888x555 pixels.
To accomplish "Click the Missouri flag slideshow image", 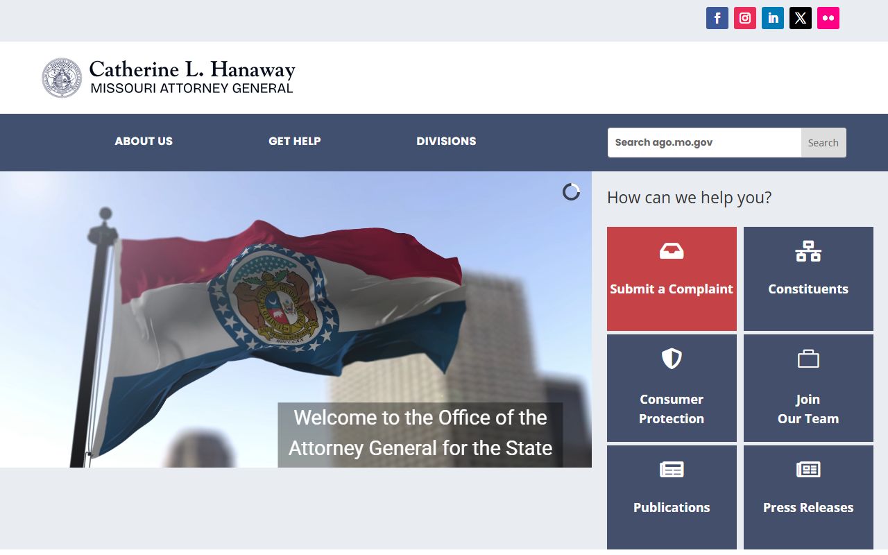I will click(x=296, y=319).
